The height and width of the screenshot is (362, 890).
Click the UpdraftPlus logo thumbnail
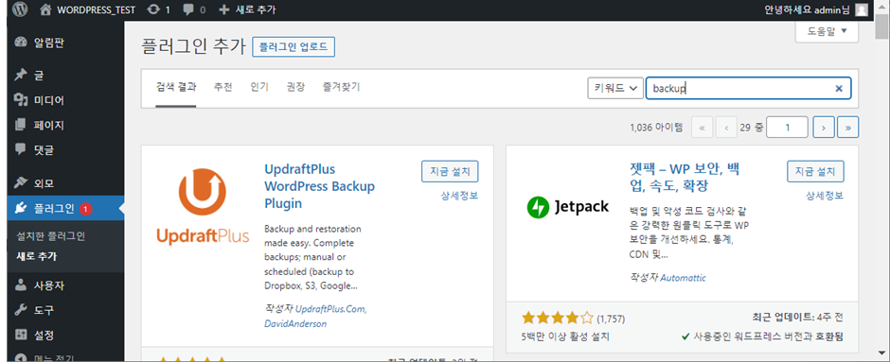[x=203, y=206]
